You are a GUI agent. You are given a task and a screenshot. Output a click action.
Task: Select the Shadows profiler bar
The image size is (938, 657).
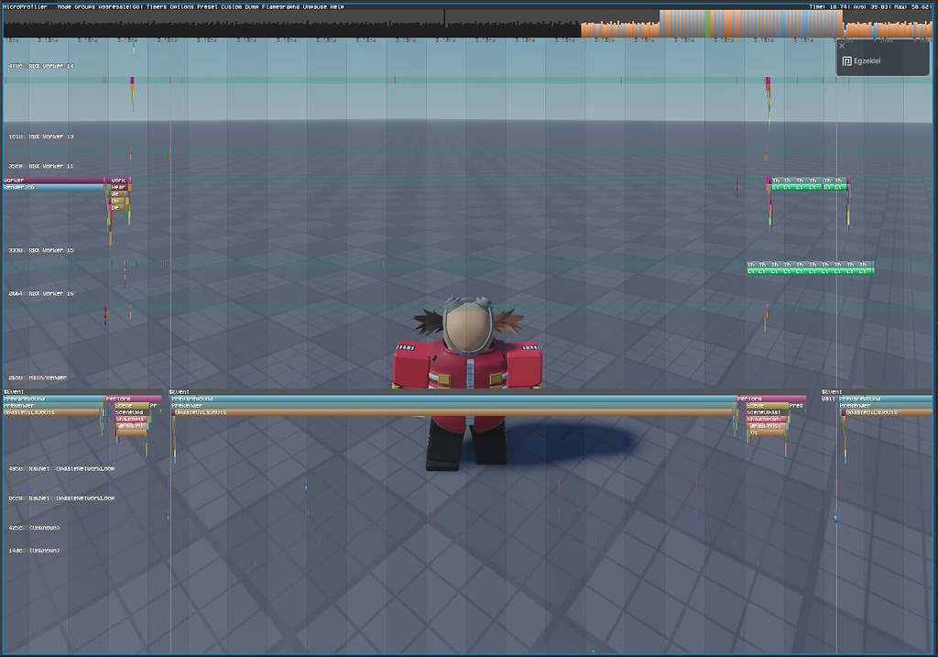coord(130,419)
